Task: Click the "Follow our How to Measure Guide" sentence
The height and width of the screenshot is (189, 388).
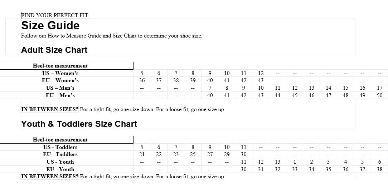Action: click(111, 36)
